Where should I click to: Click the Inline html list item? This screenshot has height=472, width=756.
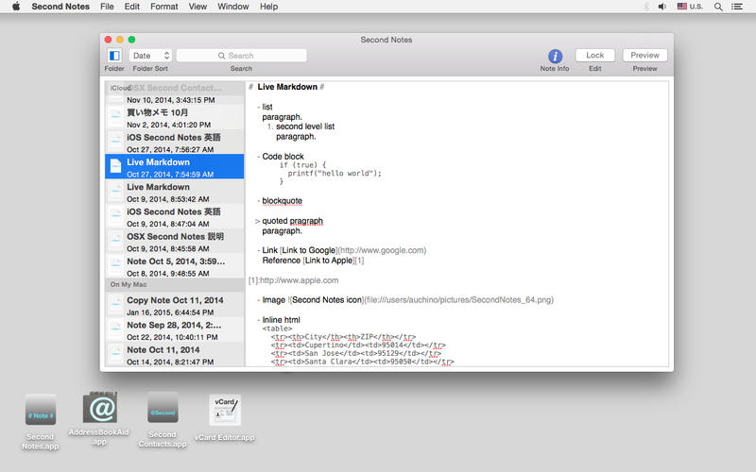(281, 320)
